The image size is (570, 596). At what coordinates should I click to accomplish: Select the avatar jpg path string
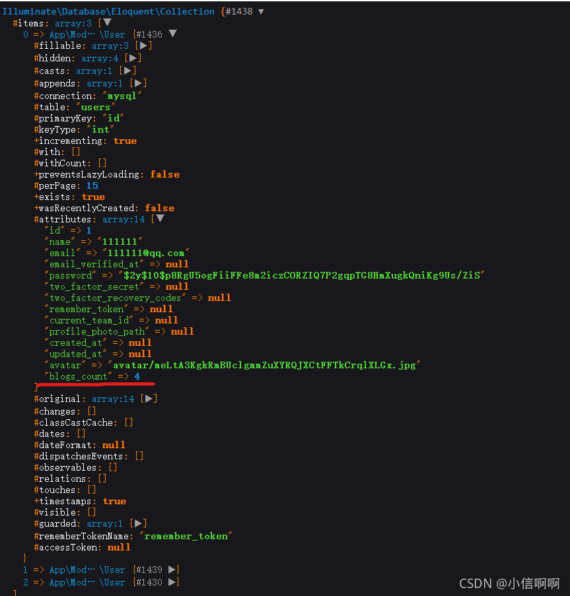point(264,365)
